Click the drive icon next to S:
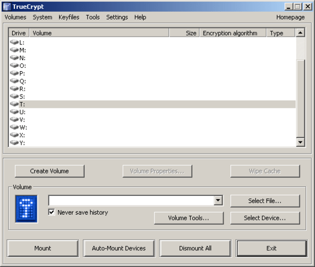 14,96
